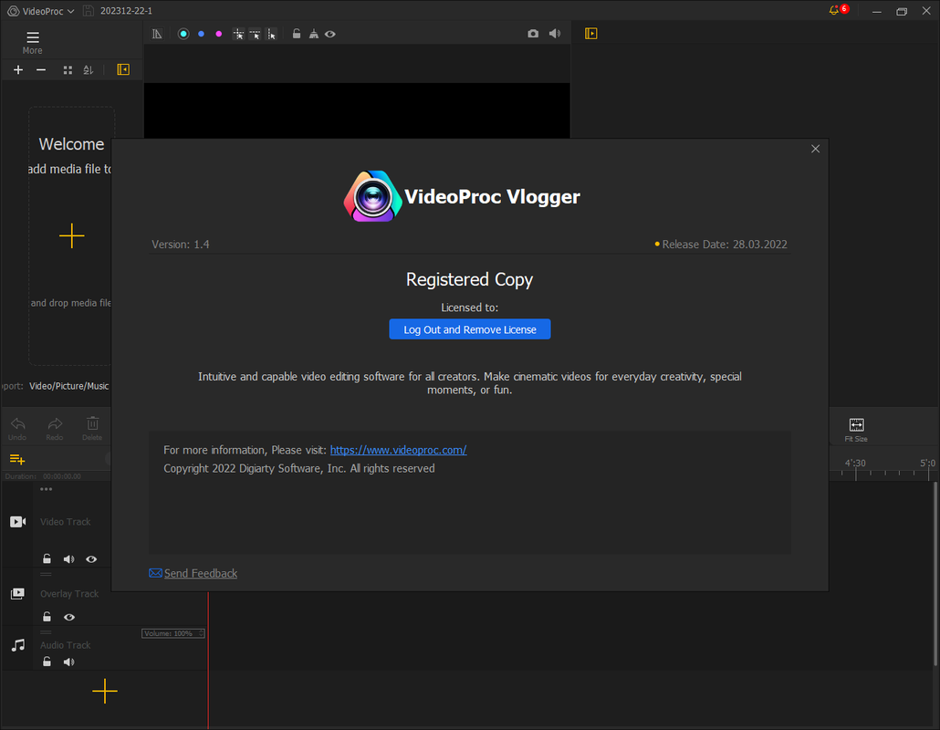This screenshot has height=730, width=940.
Task: Take a snapshot with the camera icon
Action: pos(533,34)
